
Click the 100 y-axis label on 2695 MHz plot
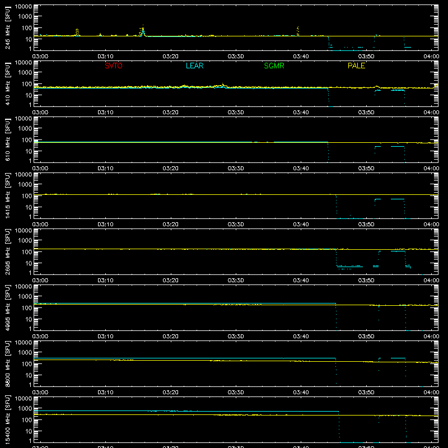coord(26,252)
